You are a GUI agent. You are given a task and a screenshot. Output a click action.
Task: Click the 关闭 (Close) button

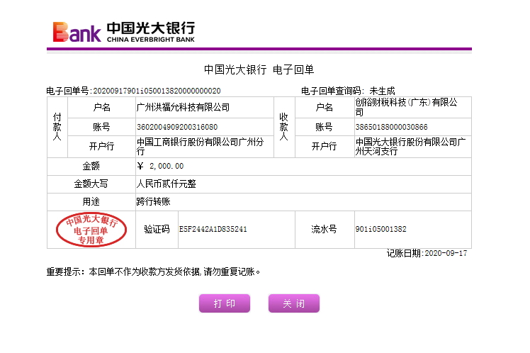[x=294, y=303]
